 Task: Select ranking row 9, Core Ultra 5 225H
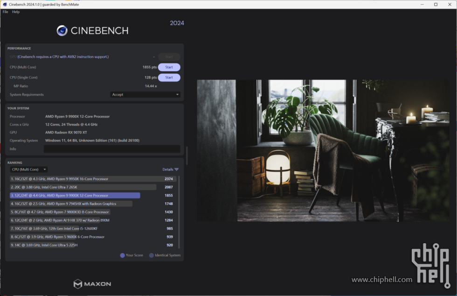(92, 245)
